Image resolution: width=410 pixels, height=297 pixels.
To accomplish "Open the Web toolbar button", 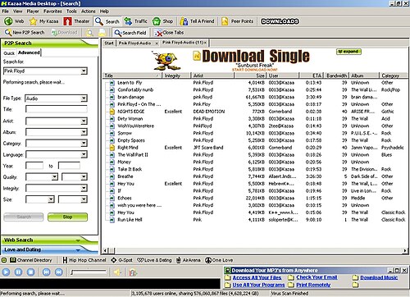I will point(14,21).
